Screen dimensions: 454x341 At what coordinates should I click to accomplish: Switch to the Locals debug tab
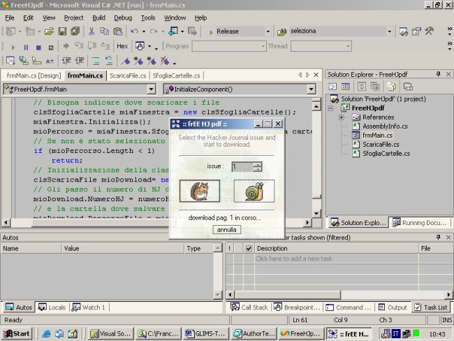pos(52,307)
